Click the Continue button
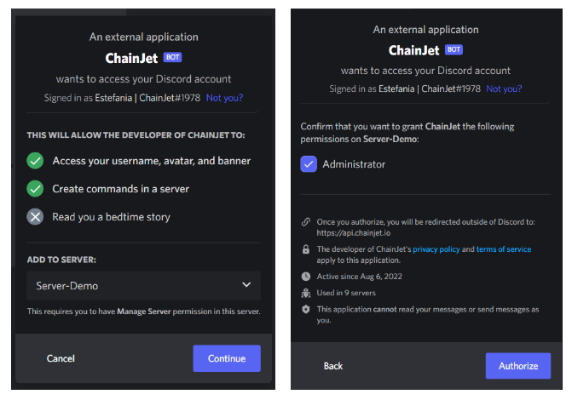The width and height of the screenshot is (572, 400). click(227, 358)
